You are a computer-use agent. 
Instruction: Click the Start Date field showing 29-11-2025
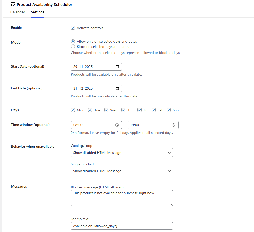click(92, 67)
